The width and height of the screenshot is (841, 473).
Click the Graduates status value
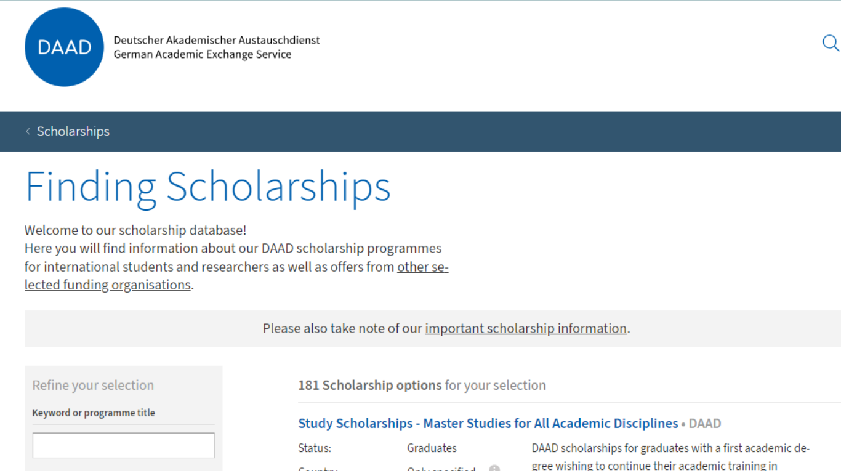(x=432, y=448)
